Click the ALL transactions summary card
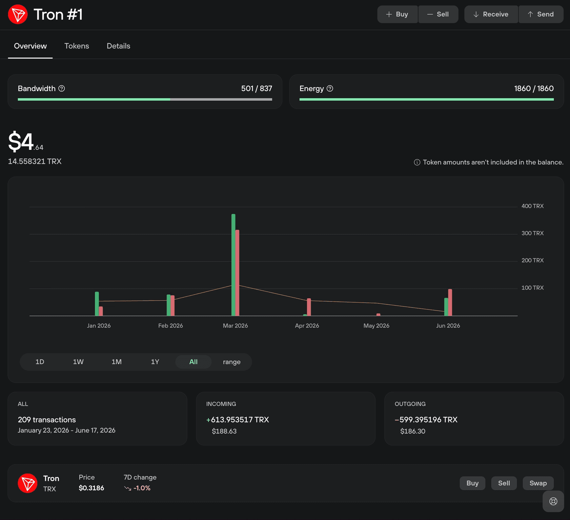 click(97, 419)
